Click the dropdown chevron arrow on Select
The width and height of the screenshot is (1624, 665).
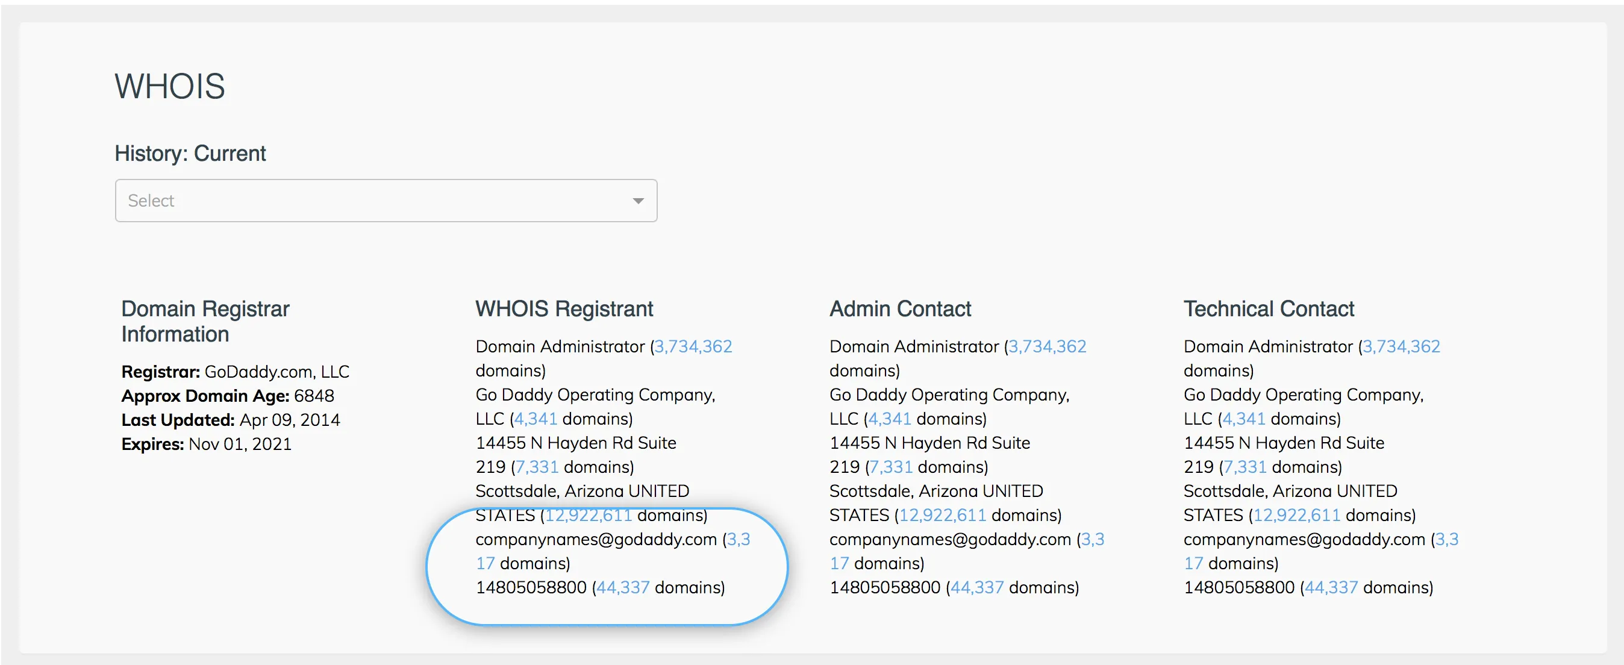638,201
